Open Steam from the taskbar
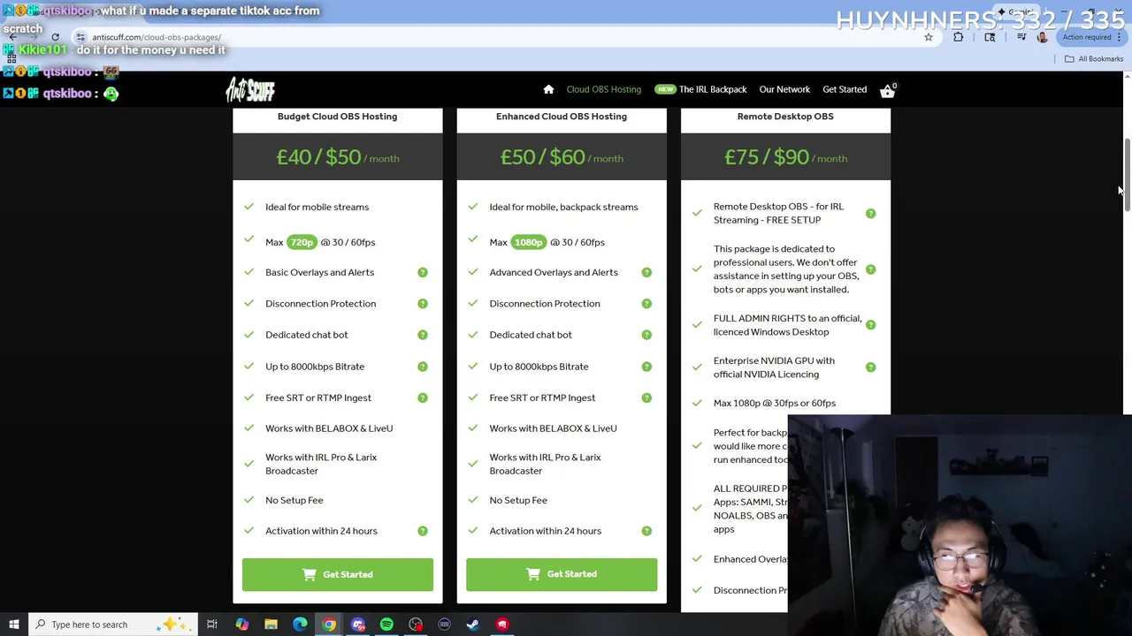The width and height of the screenshot is (1132, 636). pos(473,625)
